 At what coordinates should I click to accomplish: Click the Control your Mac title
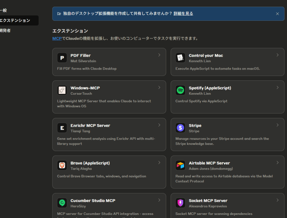coord(206,55)
